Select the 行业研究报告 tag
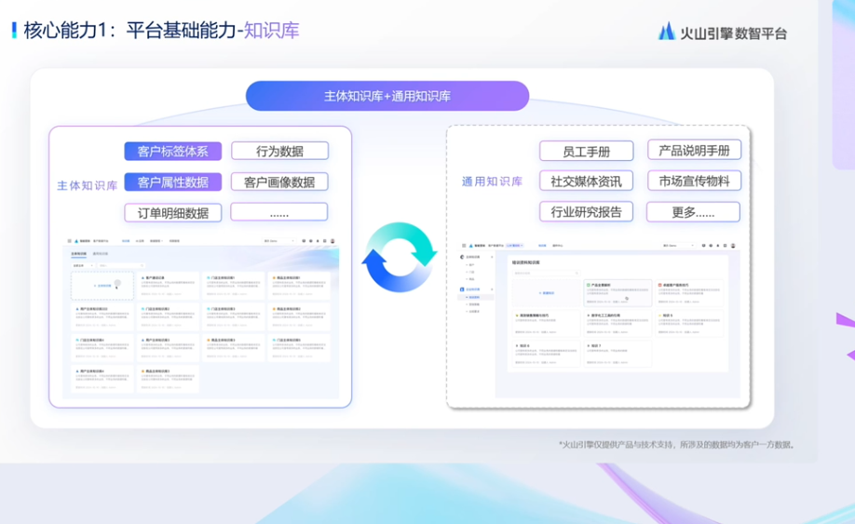855x524 pixels. (x=586, y=212)
